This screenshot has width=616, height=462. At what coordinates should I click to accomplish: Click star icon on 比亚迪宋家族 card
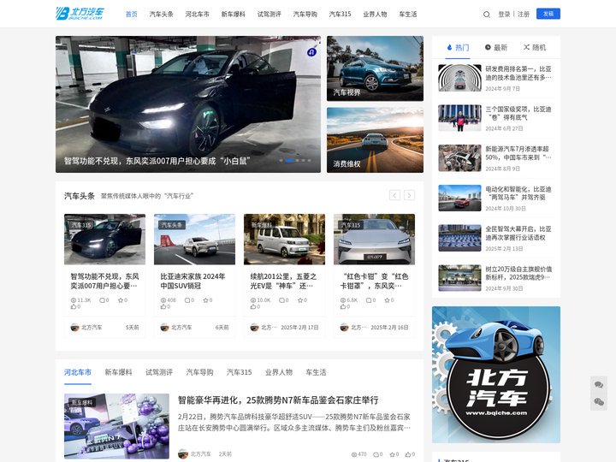pyautogui.click(x=205, y=300)
